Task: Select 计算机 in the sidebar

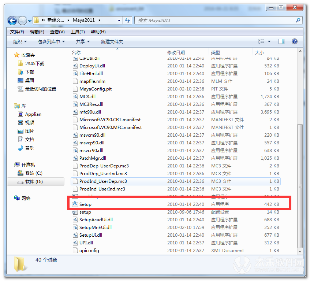Action: (x=25, y=164)
